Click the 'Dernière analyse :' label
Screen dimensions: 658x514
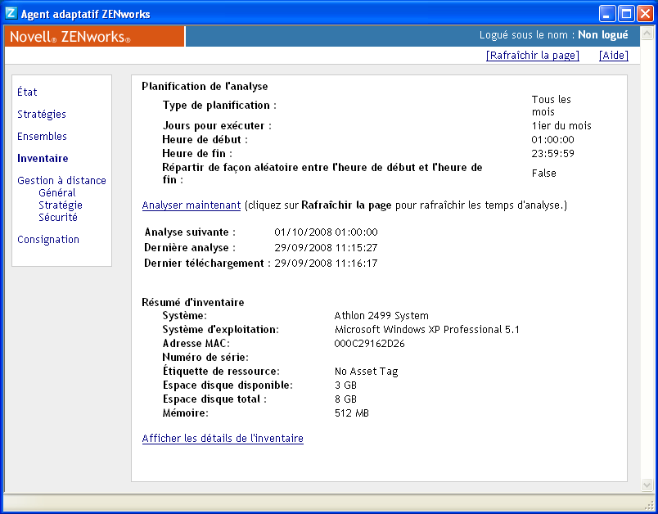point(190,247)
